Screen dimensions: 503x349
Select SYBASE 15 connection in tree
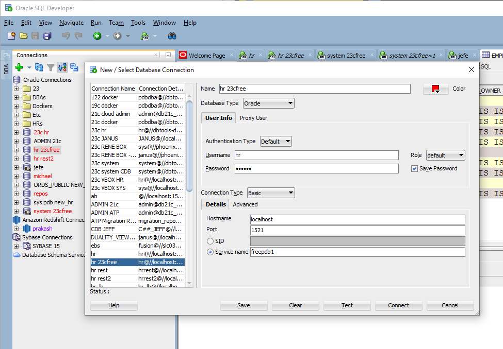(x=46, y=246)
